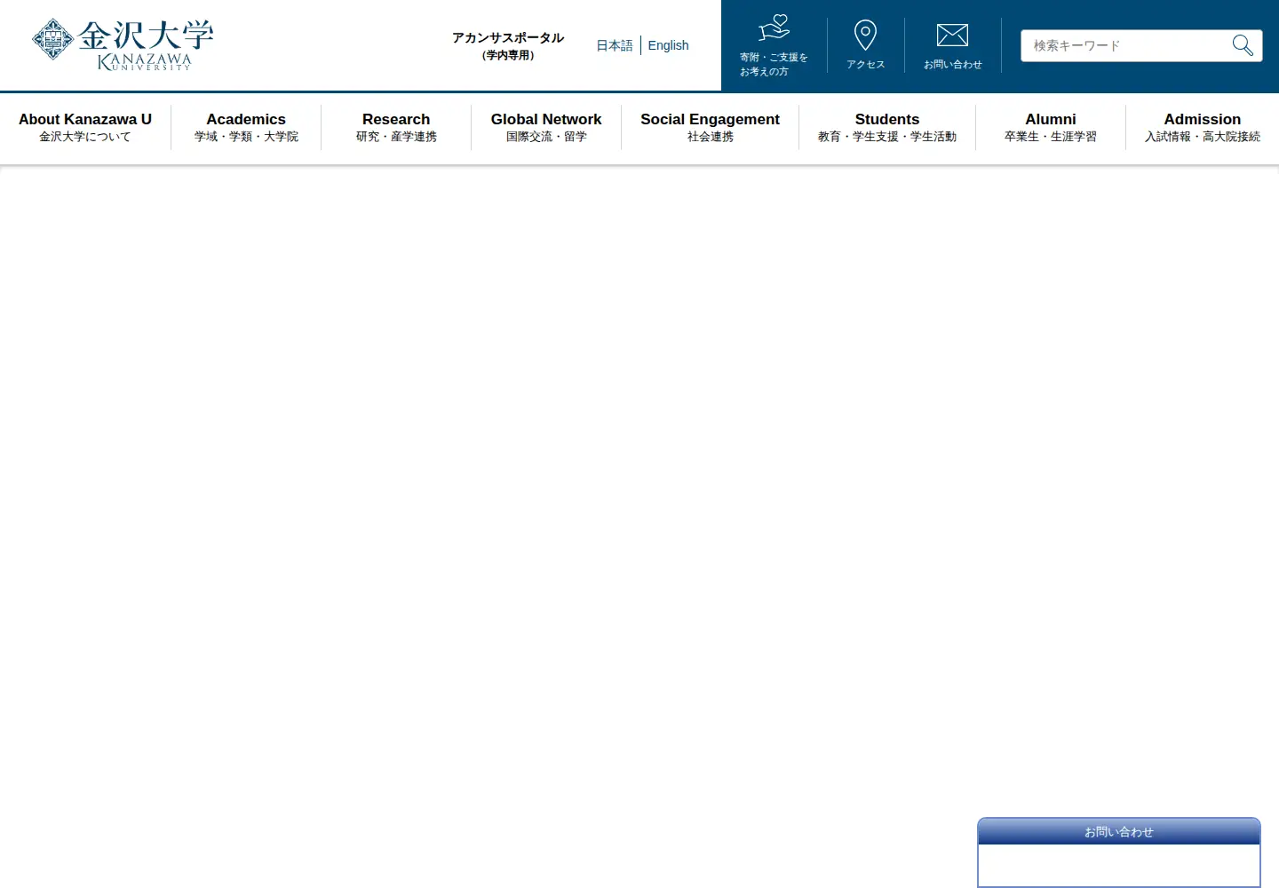Open the Social Engagement menu
1279x888 pixels.
pyautogui.click(x=710, y=127)
